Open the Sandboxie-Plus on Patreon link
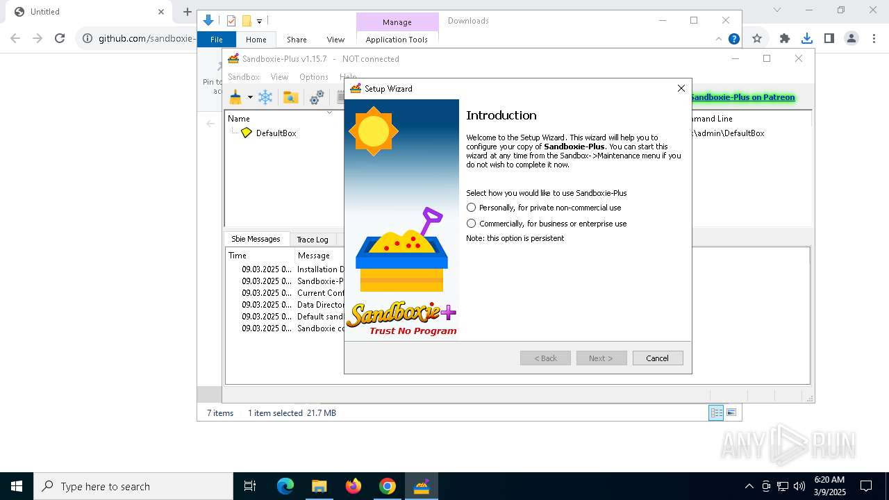 pyautogui.click(x=742, y=97)
